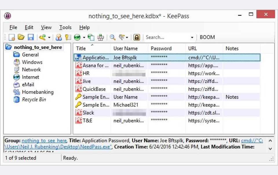Select the Homebanking group in tree
The width and height of the screenshot is (278, 175).
point(38,92)
